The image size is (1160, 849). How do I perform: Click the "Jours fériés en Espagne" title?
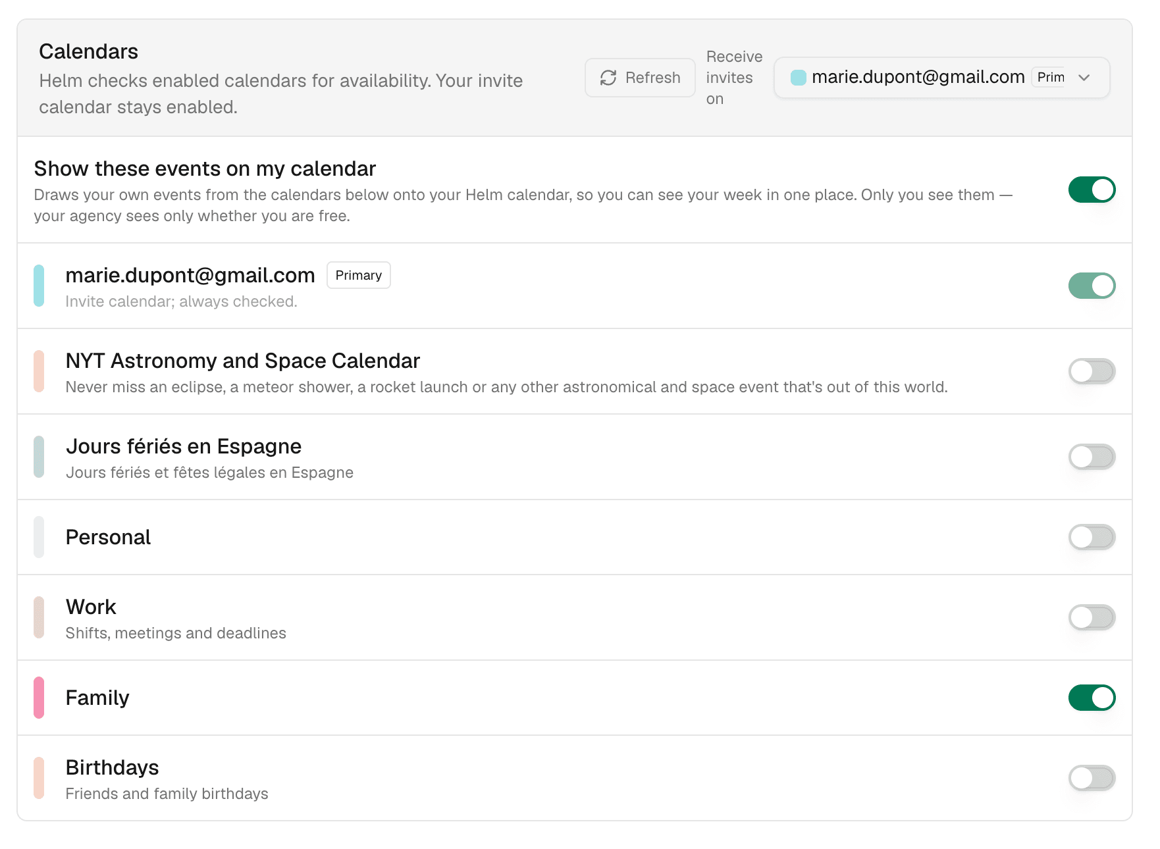pos(184,446)
